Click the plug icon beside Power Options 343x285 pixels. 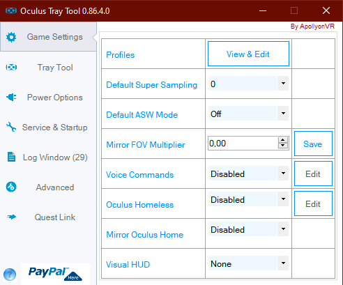(x=11, y=97)
